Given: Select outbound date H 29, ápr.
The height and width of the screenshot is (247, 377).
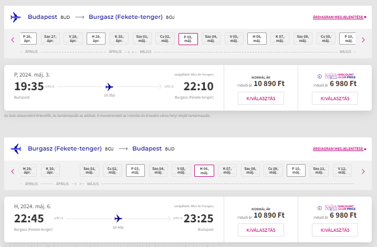Looking at the screenshot, I should tap(96, 39).
